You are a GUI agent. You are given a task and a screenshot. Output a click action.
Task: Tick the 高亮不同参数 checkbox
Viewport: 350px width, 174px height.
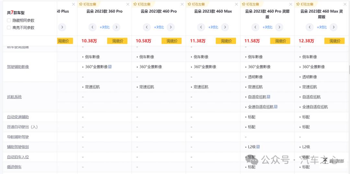pyautogui.click(x=9, y=28)
